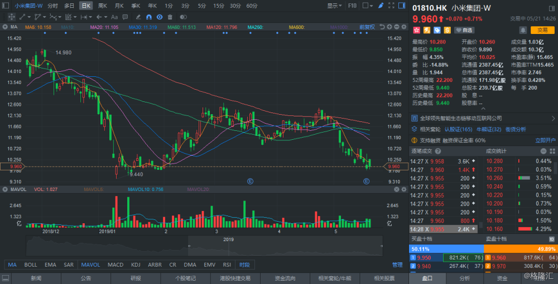
Task: Select the arrow marker drawing tool
Action: tap(99, 17)
